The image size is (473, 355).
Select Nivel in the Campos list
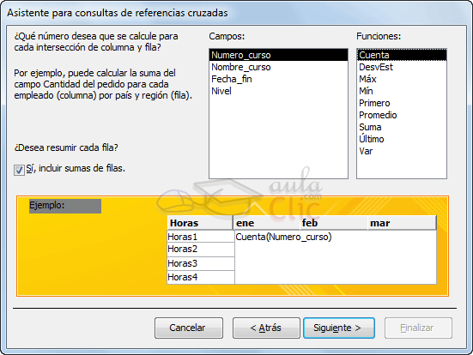coord(278,91)
